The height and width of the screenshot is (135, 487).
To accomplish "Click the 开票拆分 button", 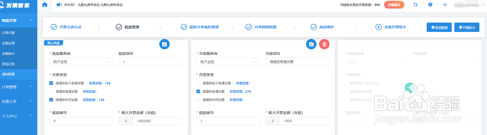I will coord(467,27).
